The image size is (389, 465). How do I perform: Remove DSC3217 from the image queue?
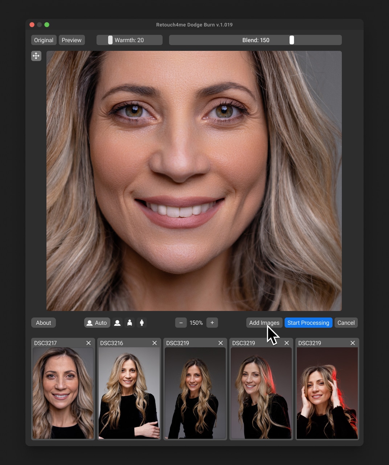click(89, 343)
